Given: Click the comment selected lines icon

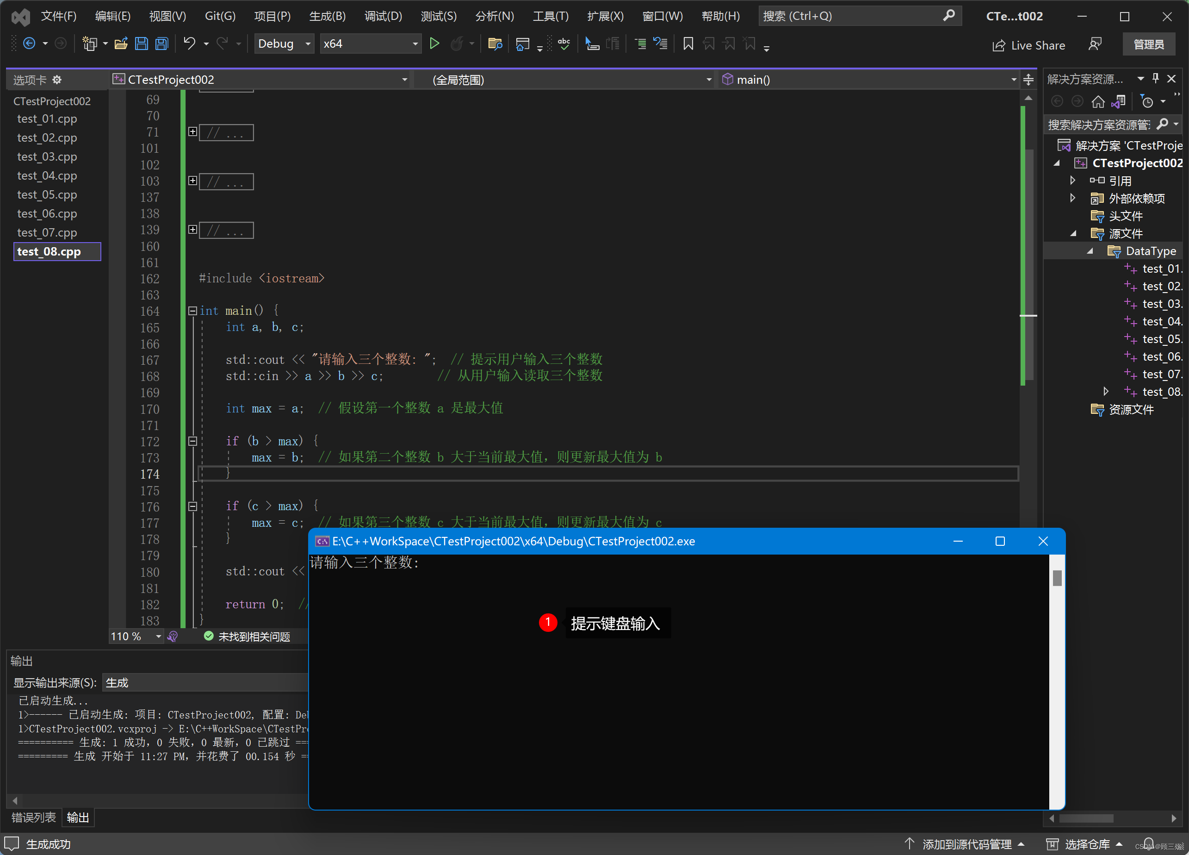Looking at the screenshot, I should click(x=640, y=44).
